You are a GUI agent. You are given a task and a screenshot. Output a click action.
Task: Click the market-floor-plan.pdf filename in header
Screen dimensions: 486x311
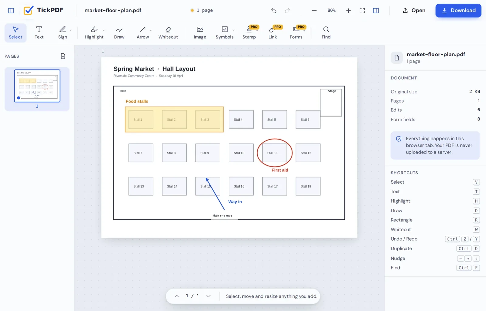click(113, 10)
